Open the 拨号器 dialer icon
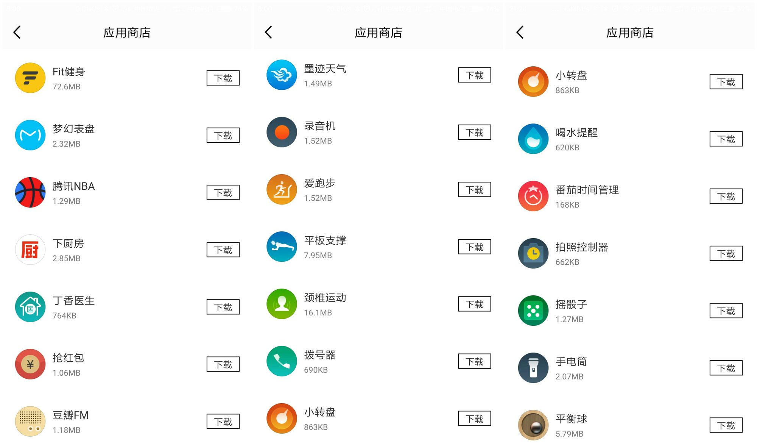 (x=282, y=361)
